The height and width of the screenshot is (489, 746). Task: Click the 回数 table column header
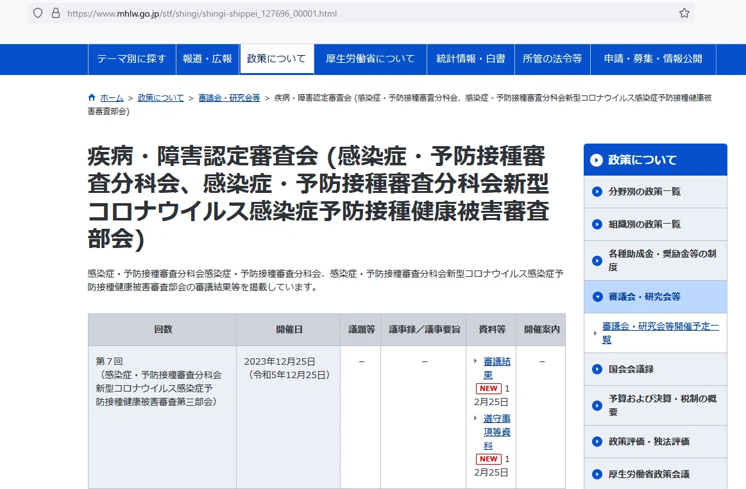[163, 329]
